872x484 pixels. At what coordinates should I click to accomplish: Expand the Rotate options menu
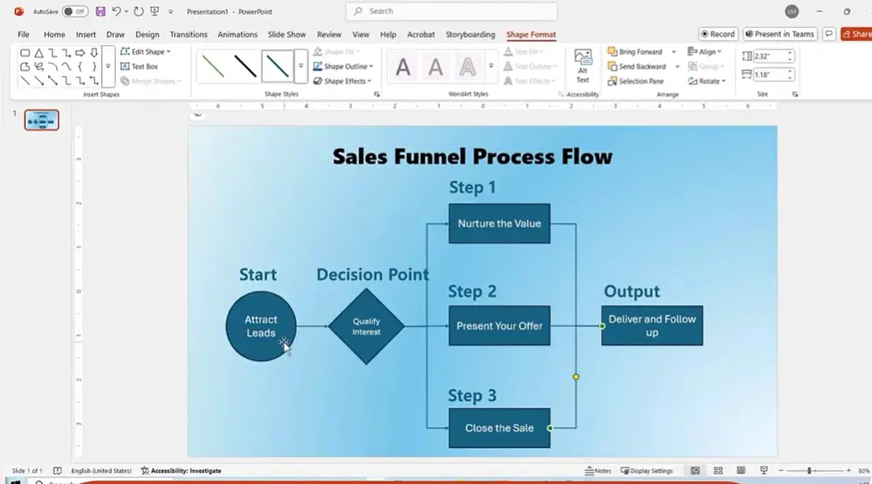706,81
